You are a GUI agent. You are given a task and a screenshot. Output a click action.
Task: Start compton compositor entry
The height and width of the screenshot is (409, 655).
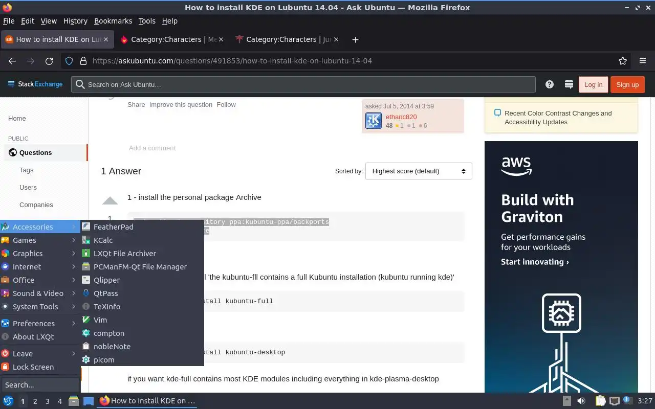coord(142,333)
